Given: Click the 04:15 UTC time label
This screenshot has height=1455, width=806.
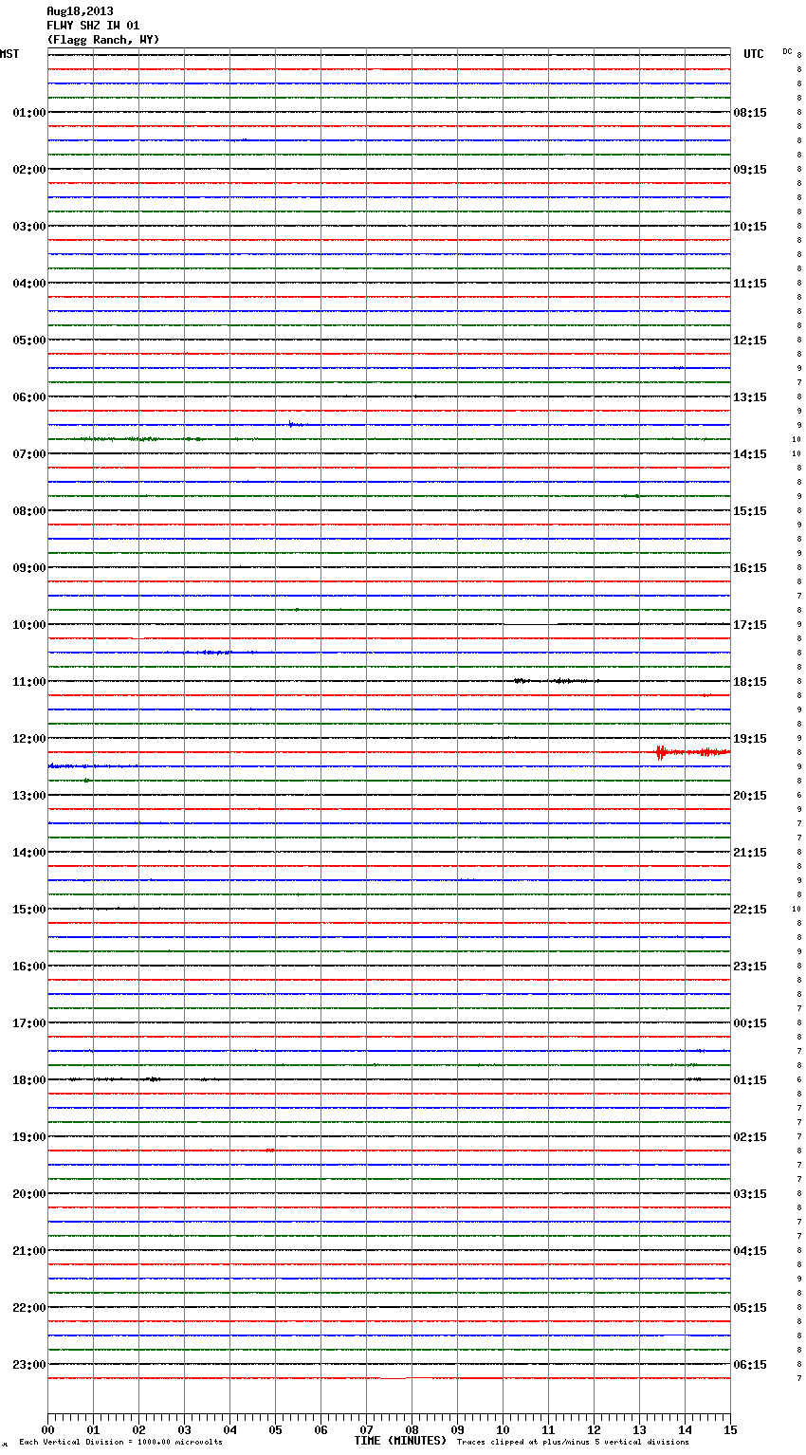Looking at the screenshot, I should point(750,1251).
